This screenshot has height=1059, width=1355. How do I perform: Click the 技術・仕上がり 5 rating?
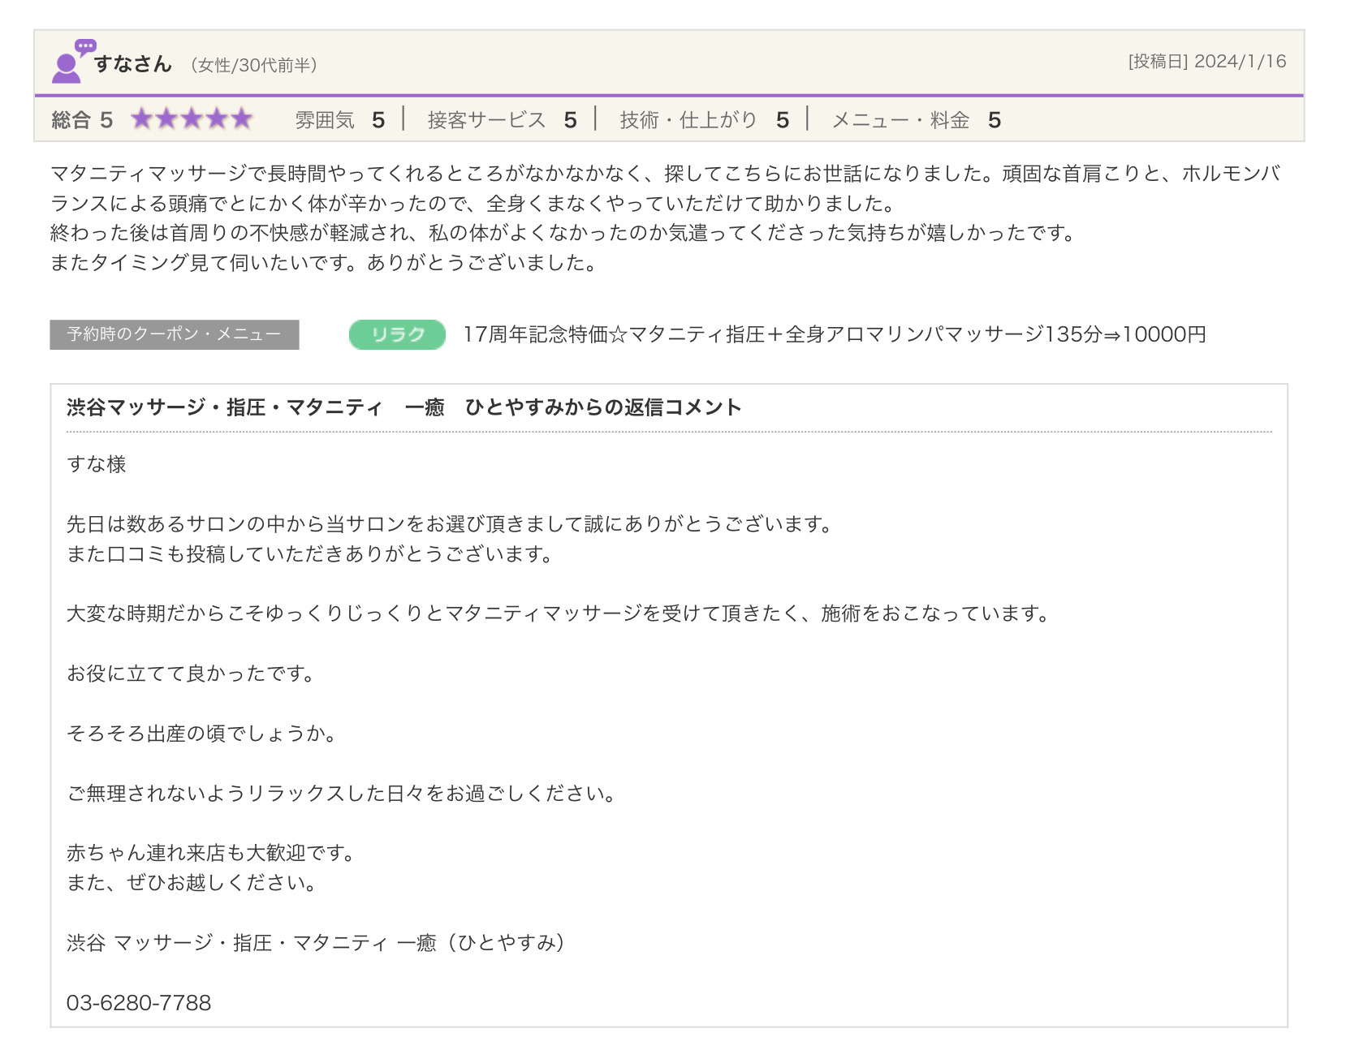coord(704,120)
